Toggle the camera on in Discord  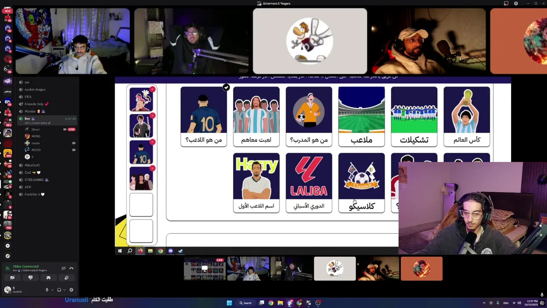pos(12,278)
